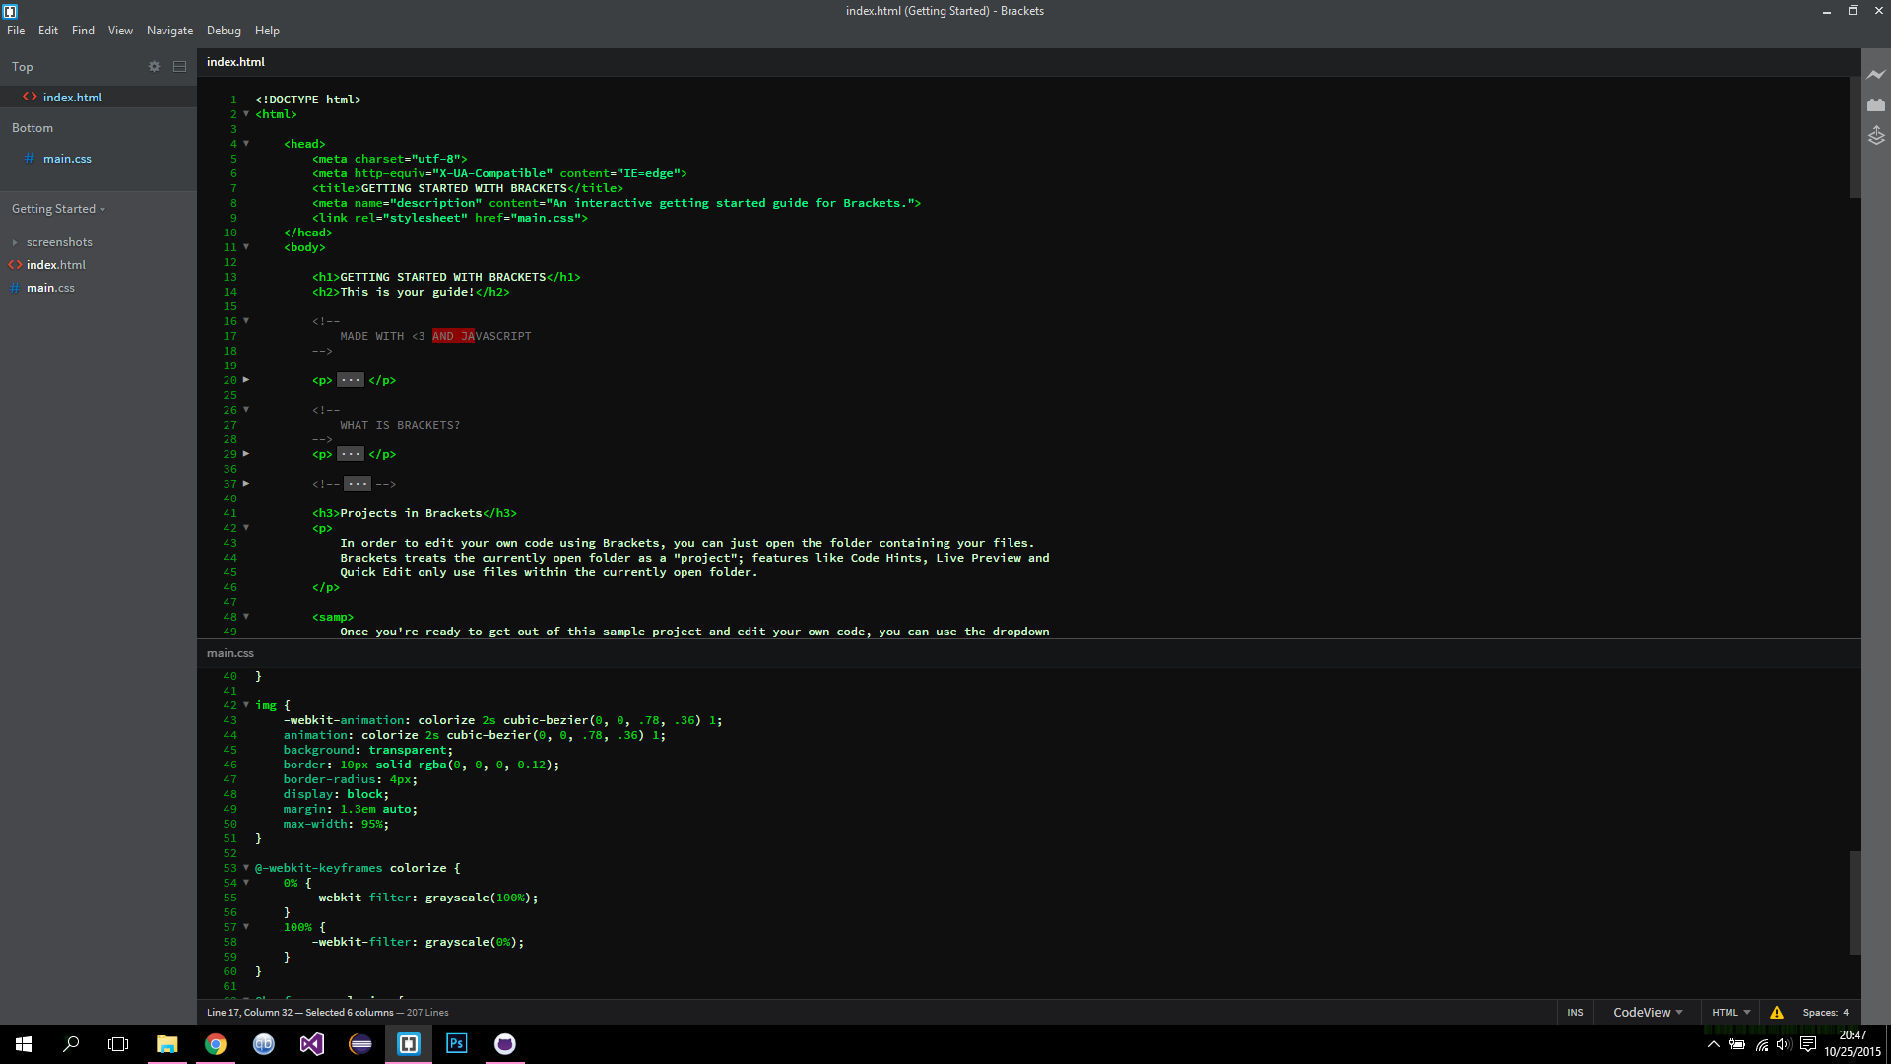Open Live Preview lightning icon
The width and height of the screenshot is (1891, 1064).
(x=1876, y=74)
